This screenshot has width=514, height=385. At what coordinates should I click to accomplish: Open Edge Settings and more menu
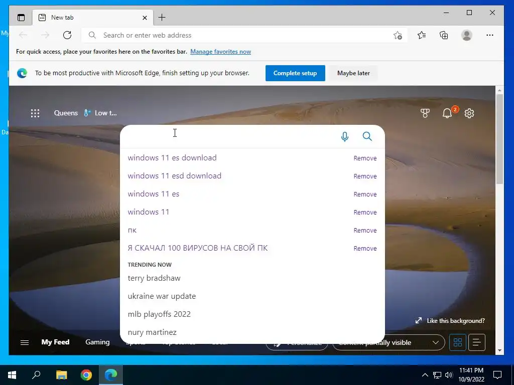(490, 35)
